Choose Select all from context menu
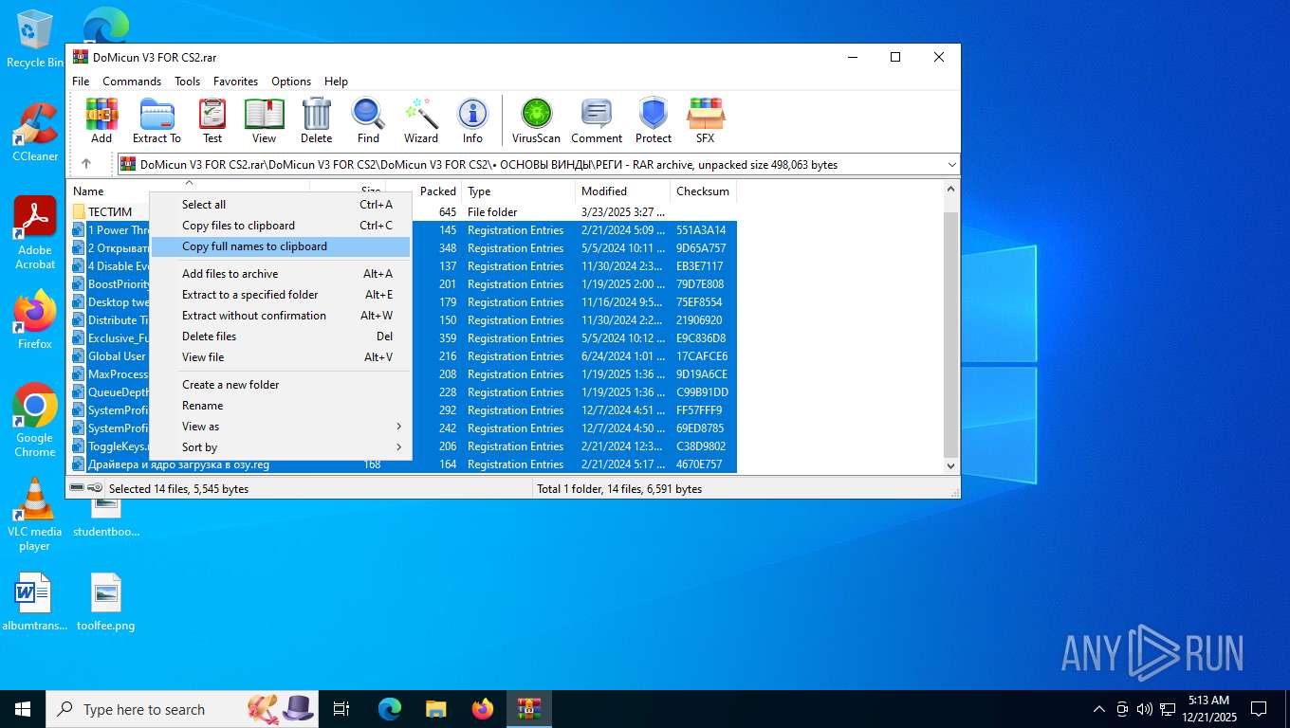Screen dimensions: 1290x728 pos(281,205)
